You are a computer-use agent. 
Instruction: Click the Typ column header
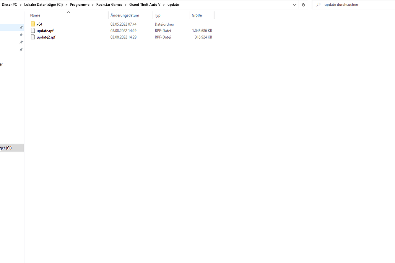tap(158, 15)
